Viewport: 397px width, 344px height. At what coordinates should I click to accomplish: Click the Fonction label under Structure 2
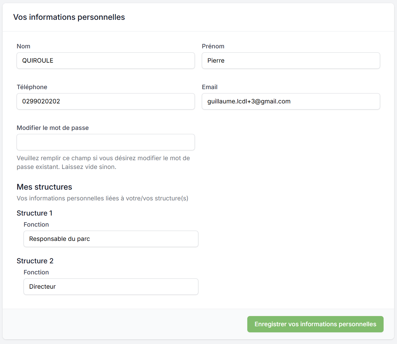pos(36,272)
